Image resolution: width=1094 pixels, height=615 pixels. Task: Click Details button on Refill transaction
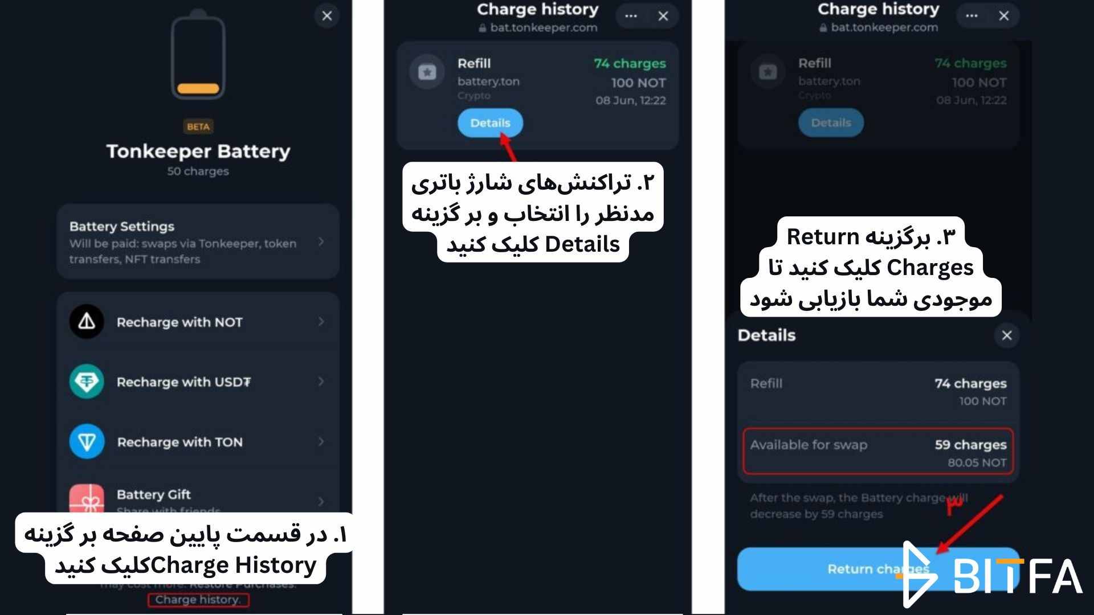(489, 122)
